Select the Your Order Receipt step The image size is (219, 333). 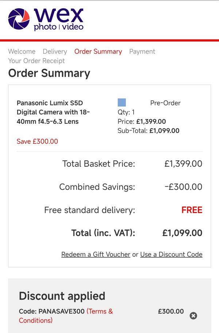point(36,61)
